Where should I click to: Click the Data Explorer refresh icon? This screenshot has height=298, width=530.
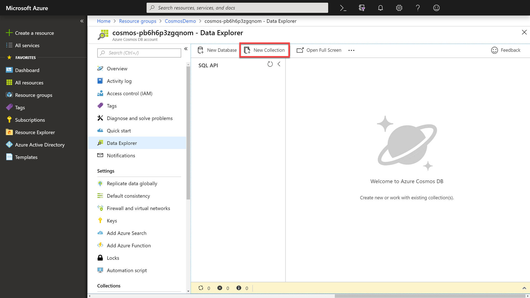[x=270, y=64]
